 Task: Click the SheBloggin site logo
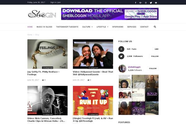point(42,14)
